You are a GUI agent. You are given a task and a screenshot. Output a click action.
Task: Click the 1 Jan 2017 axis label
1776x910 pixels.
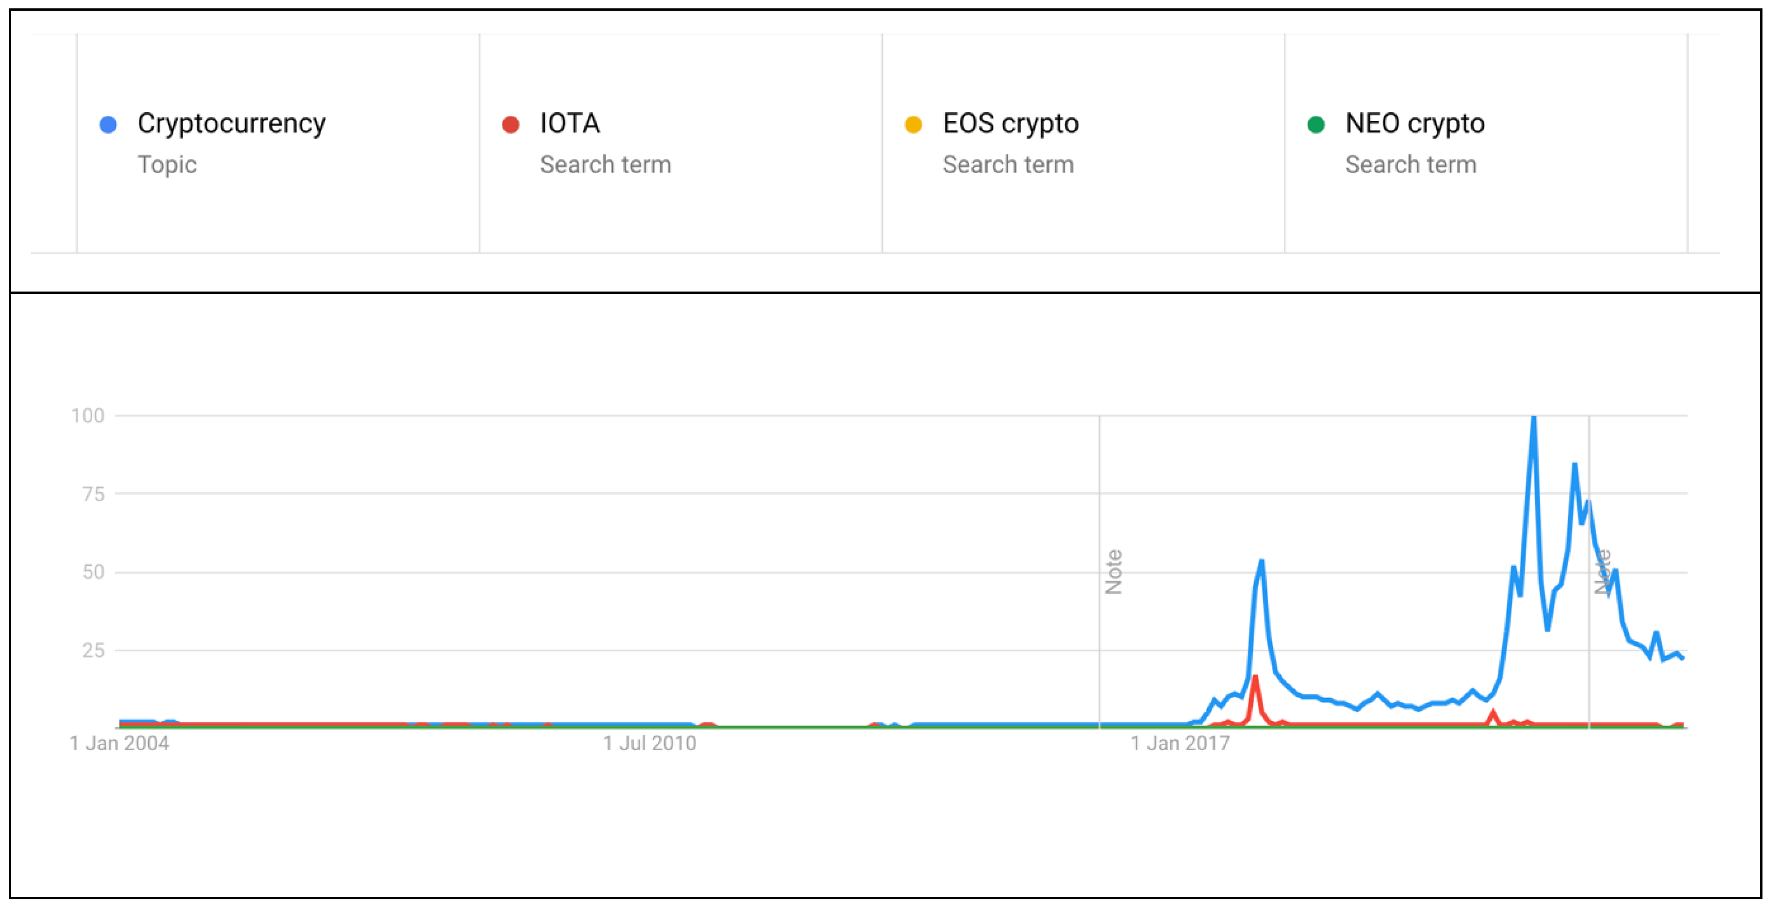coord(1180,743)
